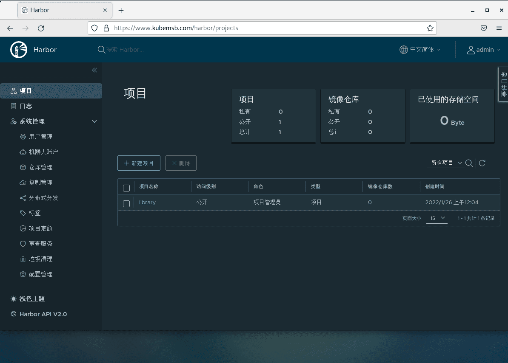Refresh the project list
This screenshot has height=363, width=508.
[482, 163]
